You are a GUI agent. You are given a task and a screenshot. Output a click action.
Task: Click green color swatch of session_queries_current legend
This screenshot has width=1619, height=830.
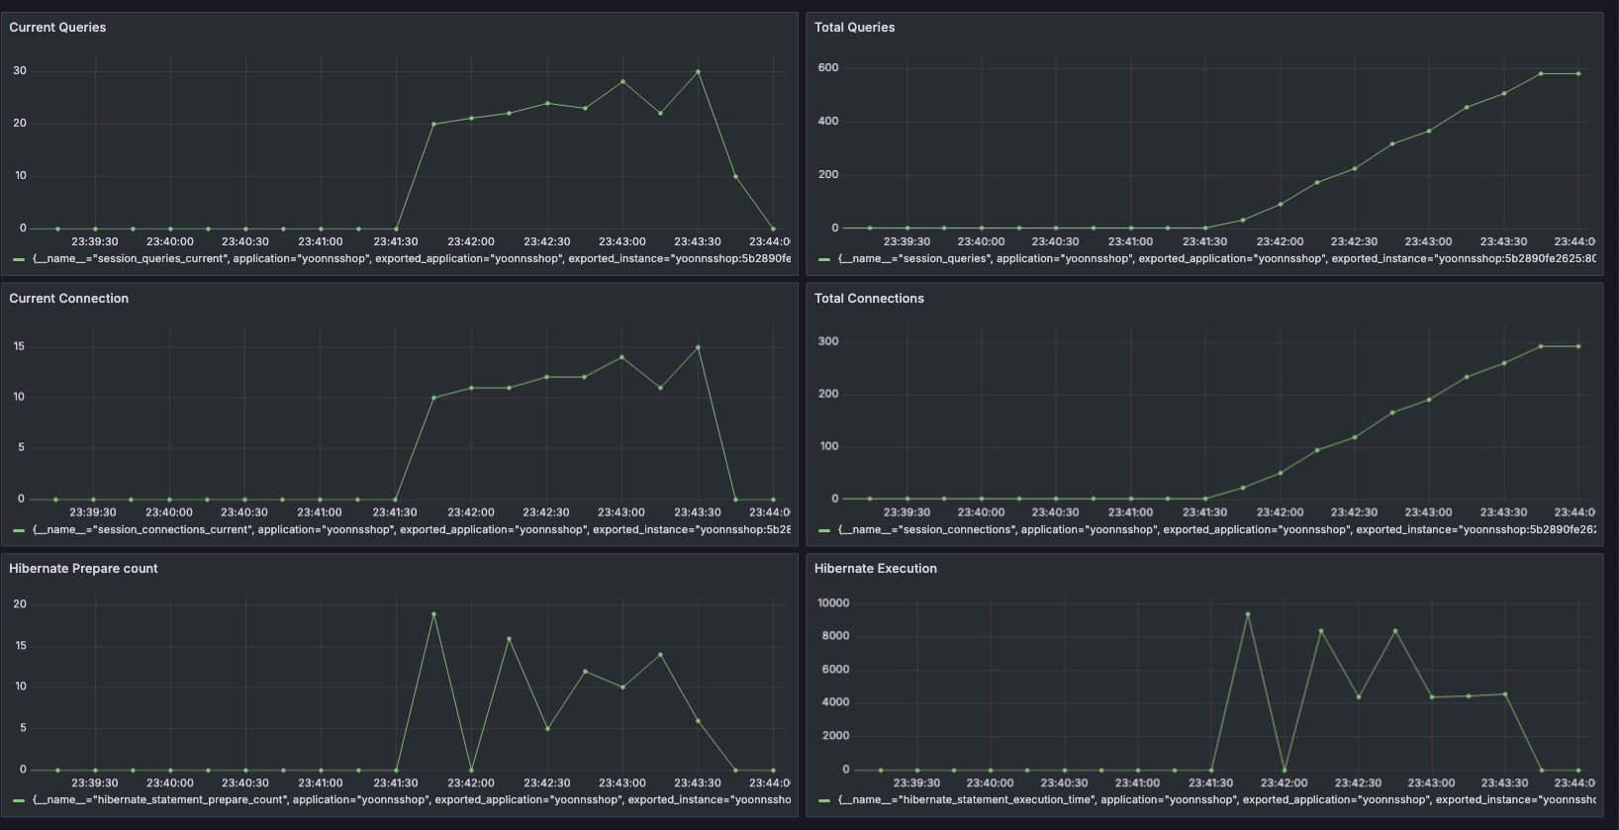19,260
